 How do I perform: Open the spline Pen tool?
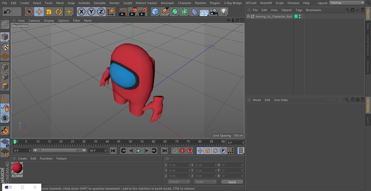(165, 12)
